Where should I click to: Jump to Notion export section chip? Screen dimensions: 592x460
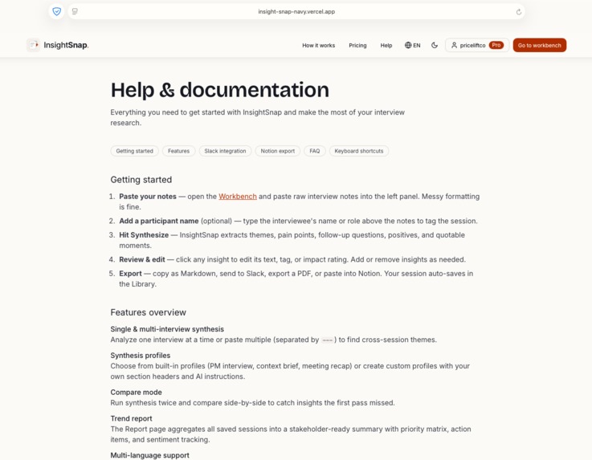(277, 151)
